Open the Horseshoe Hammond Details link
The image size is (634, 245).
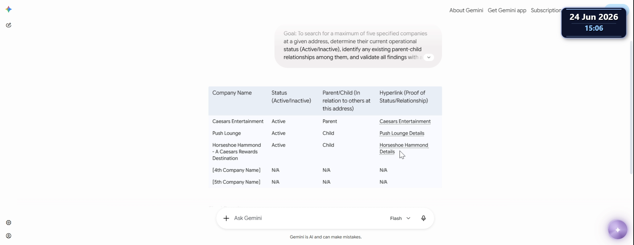pyautogui.click(x=404, y=148)
